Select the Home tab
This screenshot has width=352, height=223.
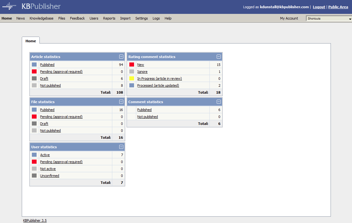coord(31,41)
